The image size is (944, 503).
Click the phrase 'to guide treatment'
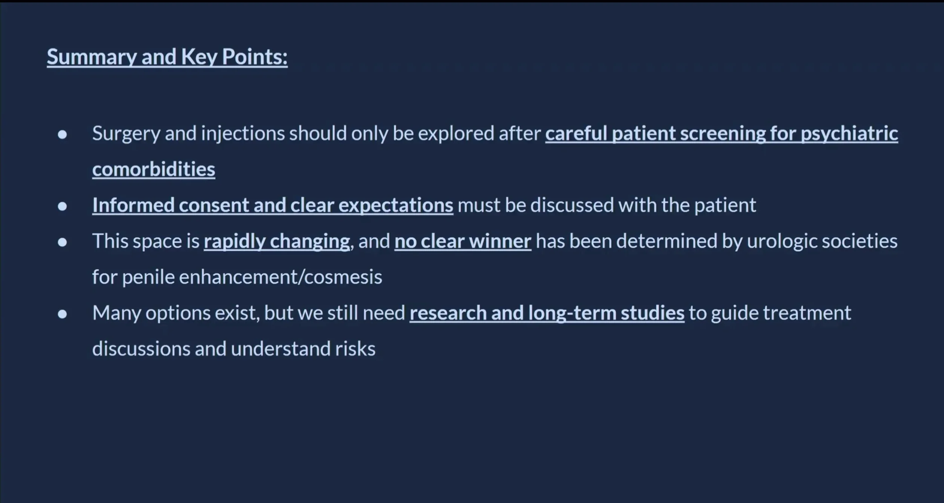770,313
